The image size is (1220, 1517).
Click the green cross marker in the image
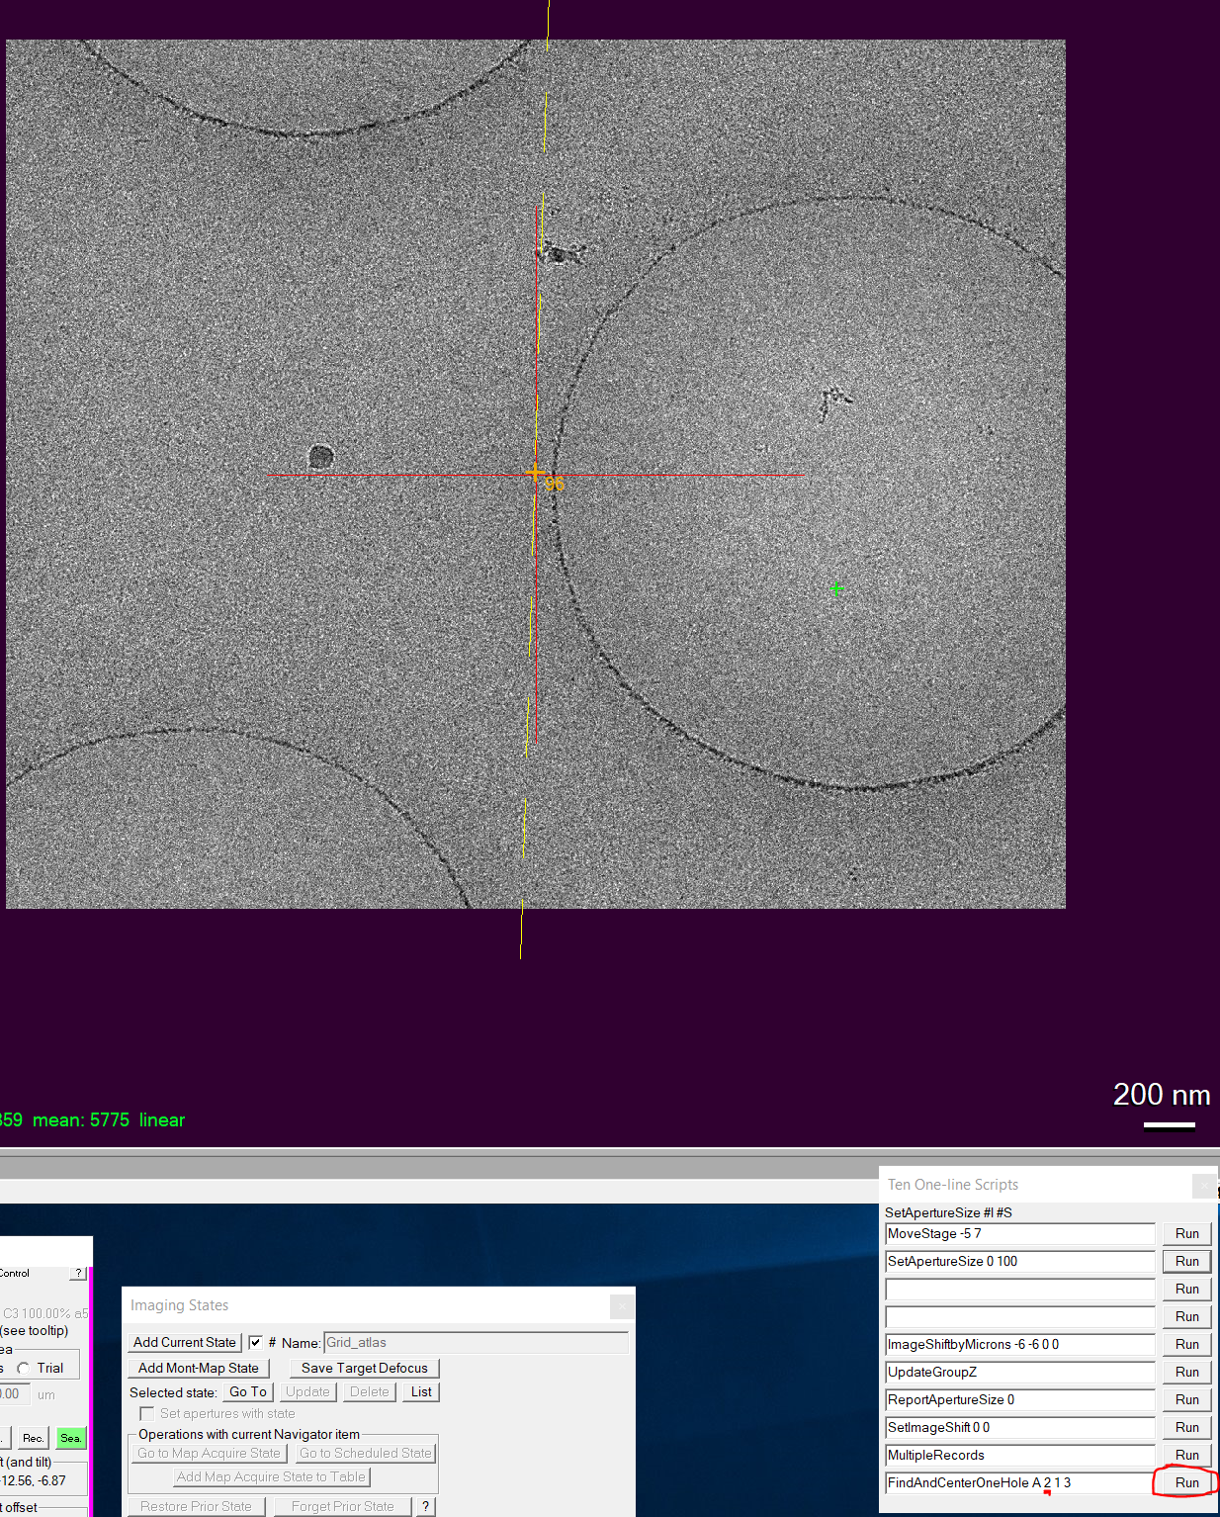[x=837, y=589]
